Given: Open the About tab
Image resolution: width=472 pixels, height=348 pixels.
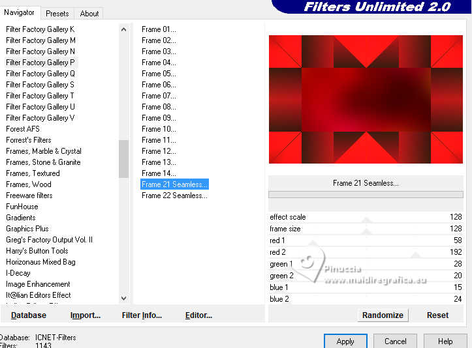Looking at the screenshot, I should [89, 14].
